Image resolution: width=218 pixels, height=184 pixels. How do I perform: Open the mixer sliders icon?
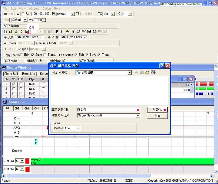pos(62,32)
